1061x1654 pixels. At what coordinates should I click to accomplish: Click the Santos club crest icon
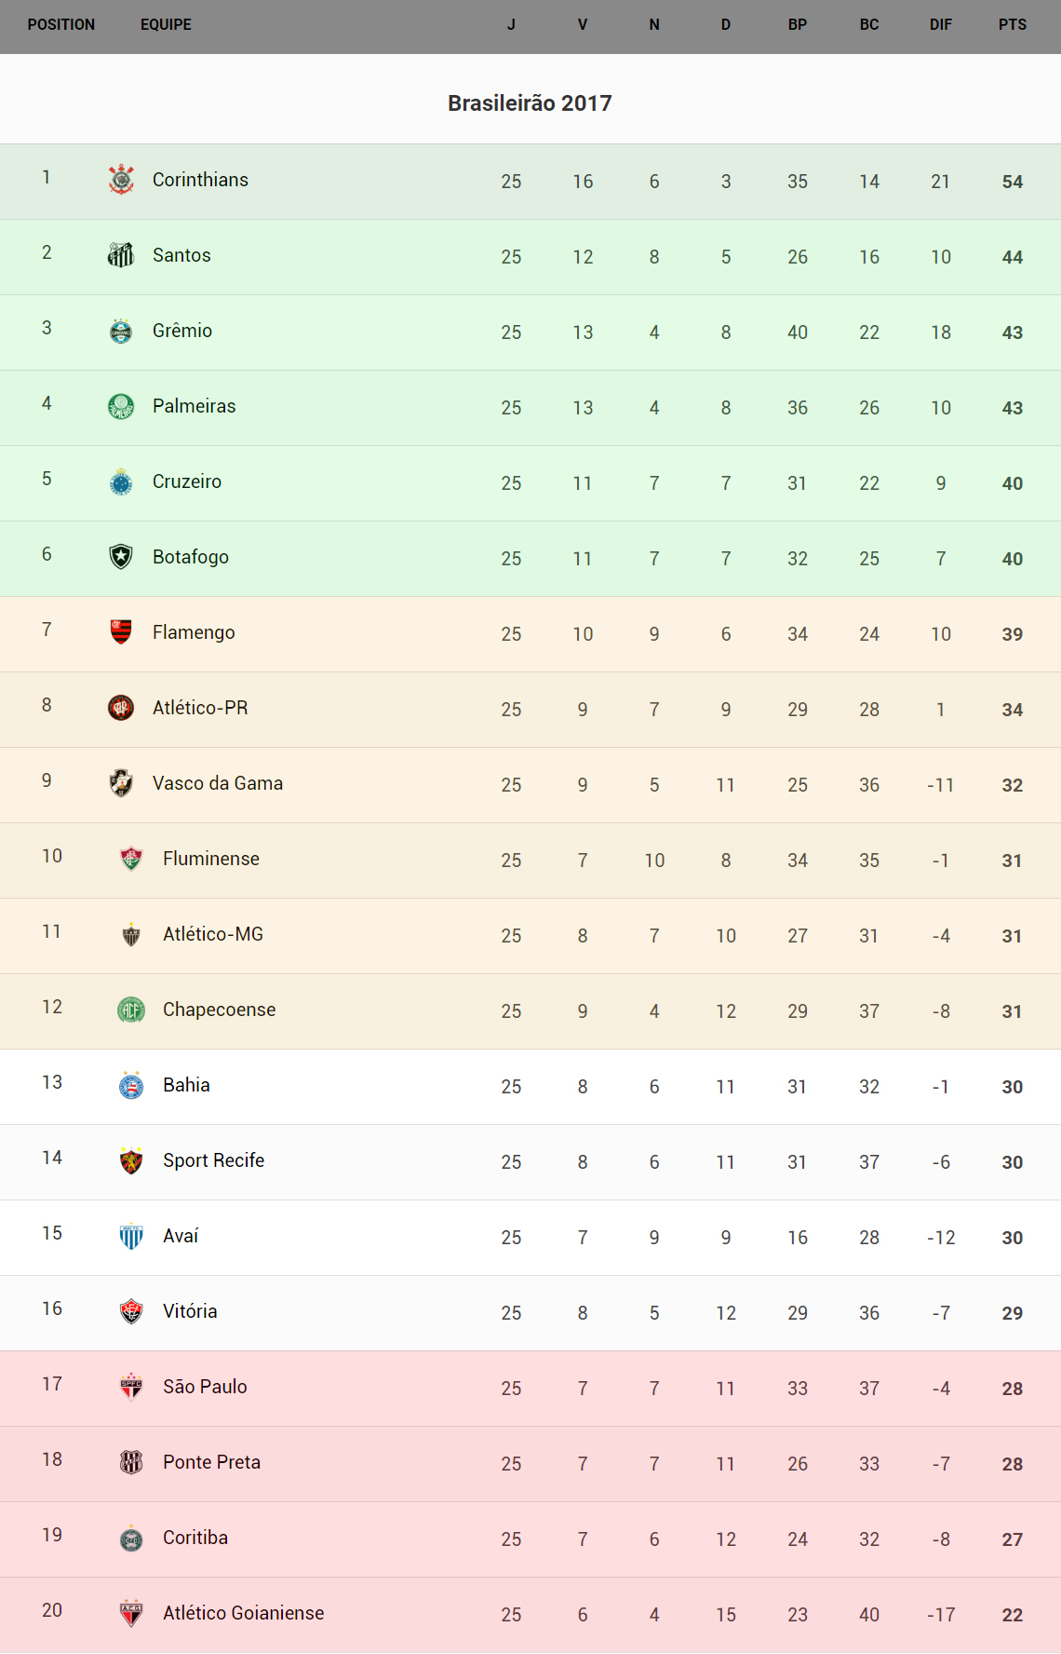pyautogui.click(x=121, y=255)
